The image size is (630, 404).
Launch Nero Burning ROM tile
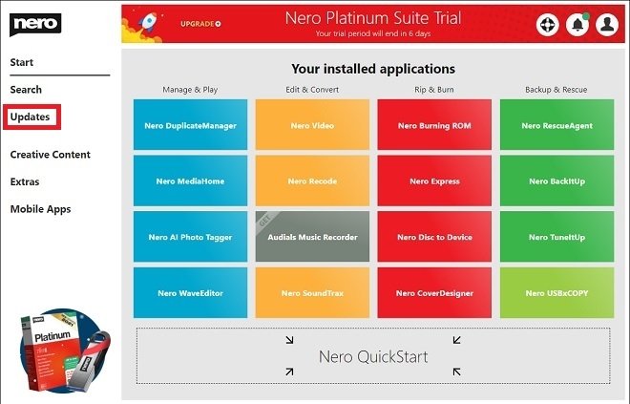click(434, 124)
